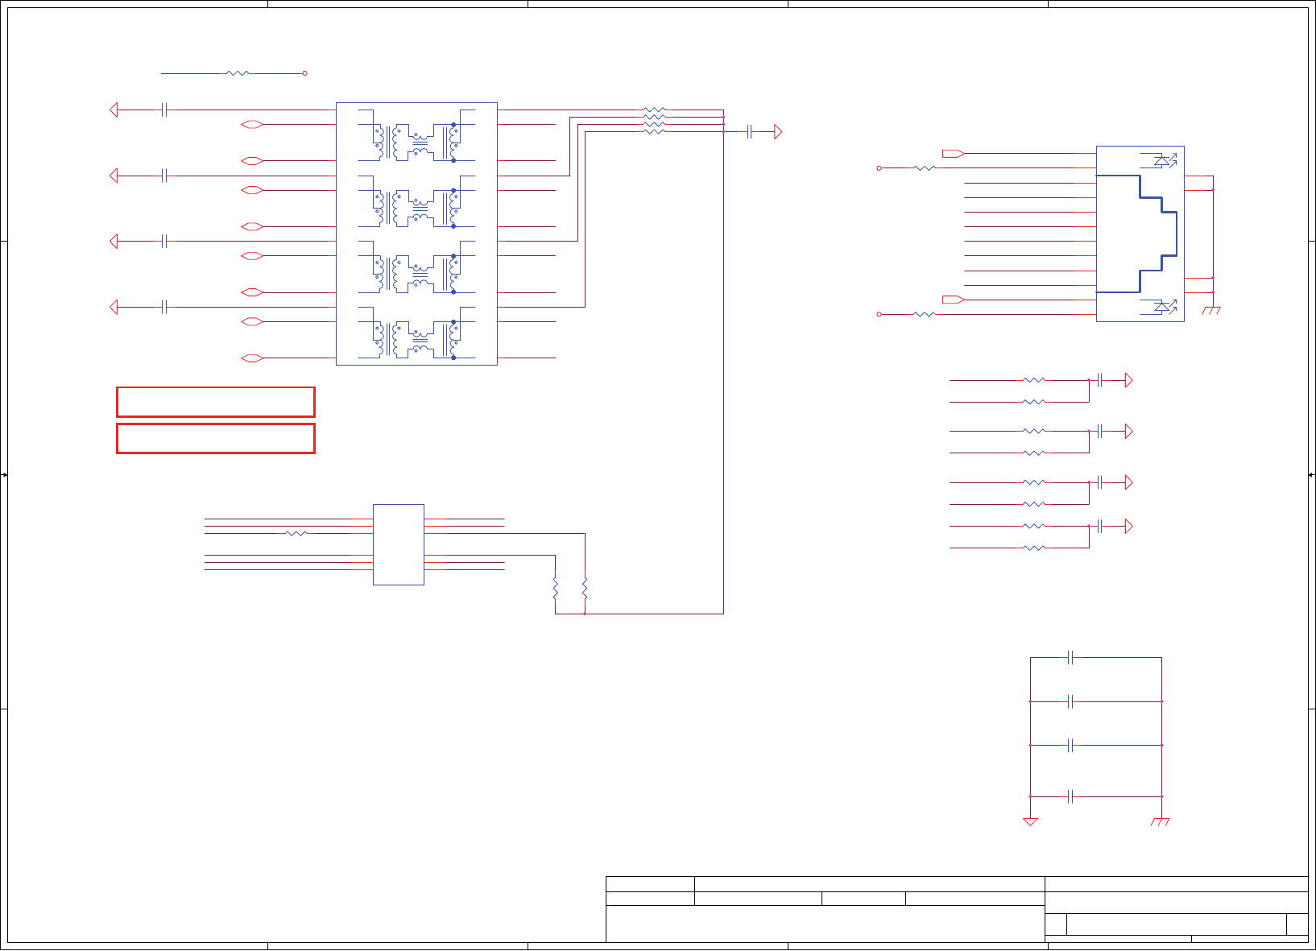
Task: Click the open-circle terminal on the upper RJ45 LED wire
Action: pos(879,168)
